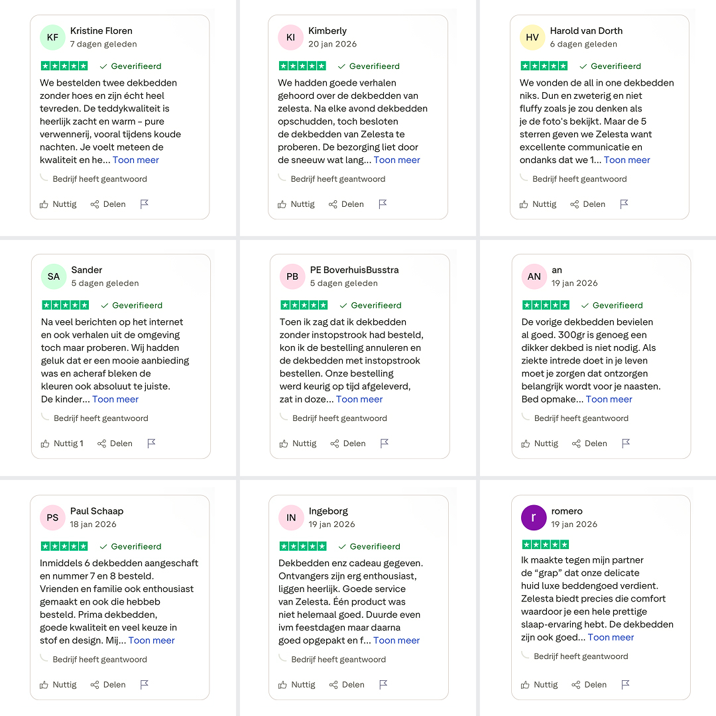Flag the review by Ingeborg
716x716 pixels.
(384, 684)
